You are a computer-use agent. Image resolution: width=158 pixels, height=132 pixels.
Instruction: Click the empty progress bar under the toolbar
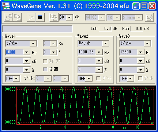pos(37,29)
